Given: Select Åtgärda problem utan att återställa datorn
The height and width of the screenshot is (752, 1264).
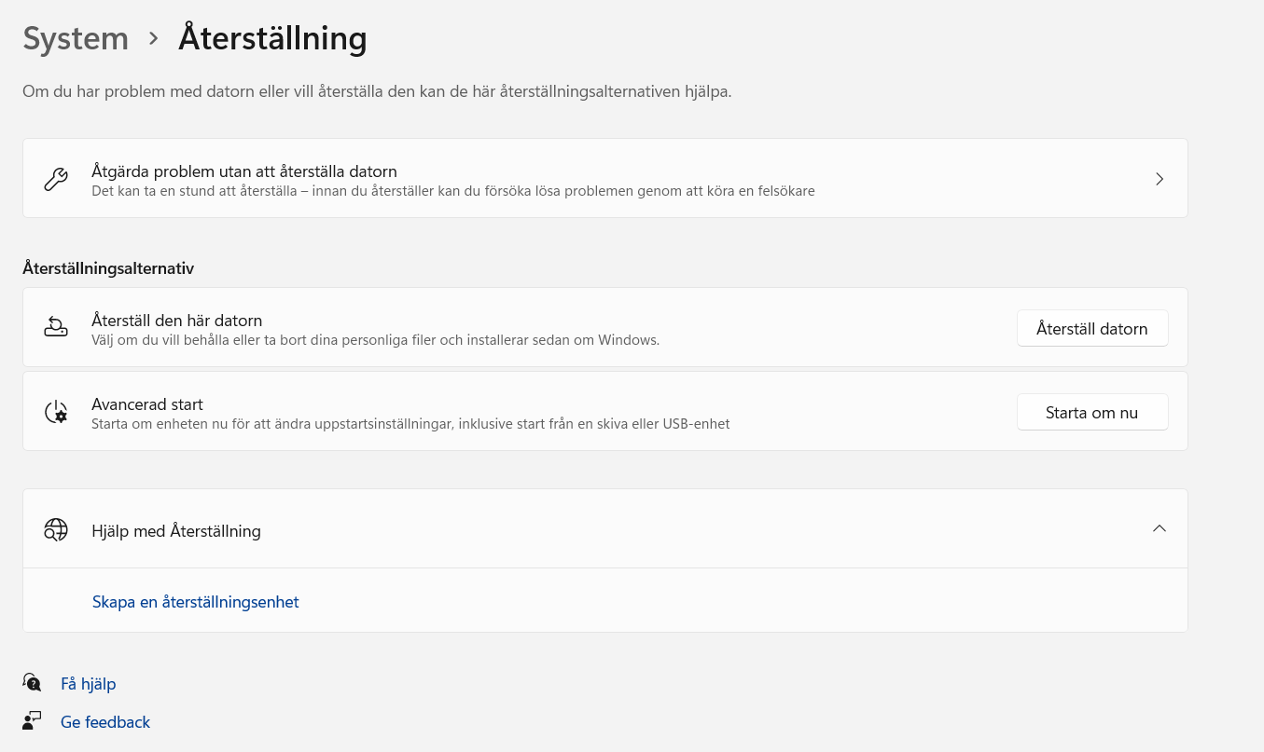Looking at the screenshot, I should pyautogui.click(x=244, y=171).
